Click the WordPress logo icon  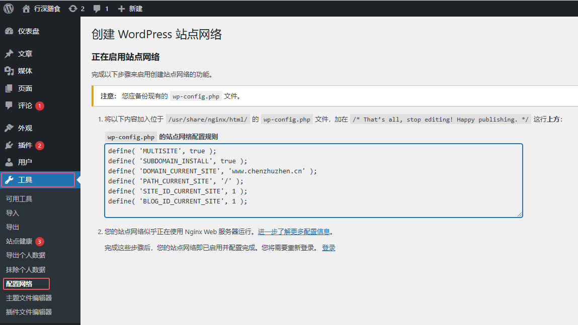tap(9, 9)
